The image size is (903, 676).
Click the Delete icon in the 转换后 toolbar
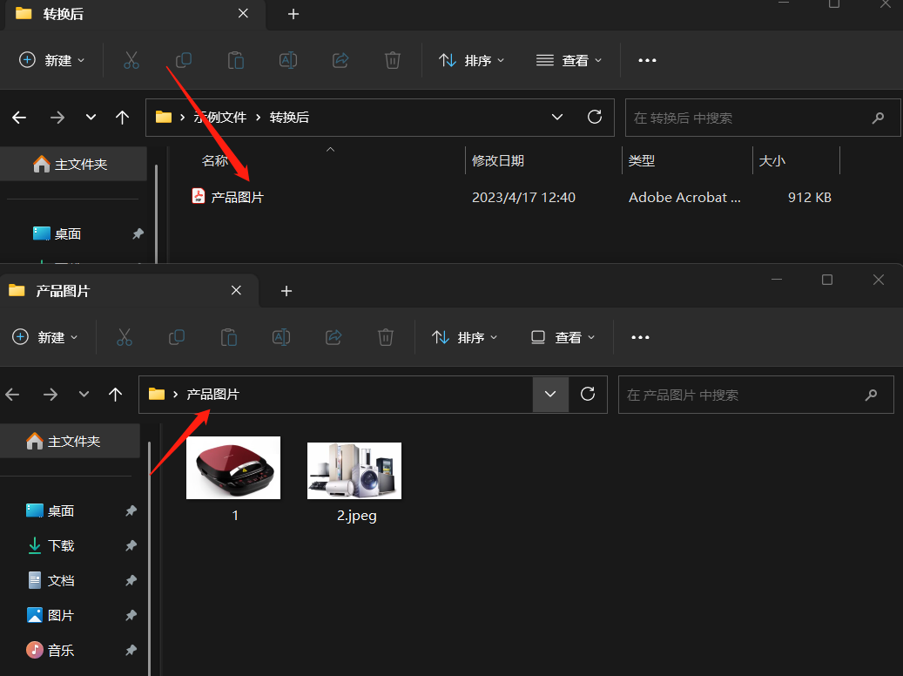click(x=392, y=60)
